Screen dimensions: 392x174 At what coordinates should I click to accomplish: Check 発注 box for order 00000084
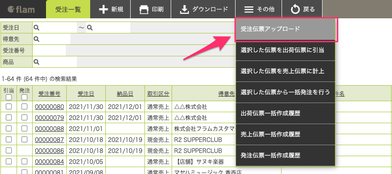coord(24,161)
